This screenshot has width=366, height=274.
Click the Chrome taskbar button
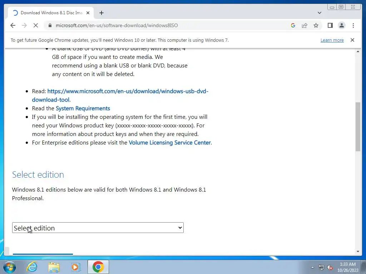98,267
